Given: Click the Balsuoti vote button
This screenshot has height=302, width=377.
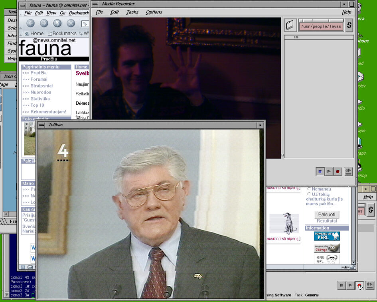Looking at the screenshot, I should click(x=326, y=215).
